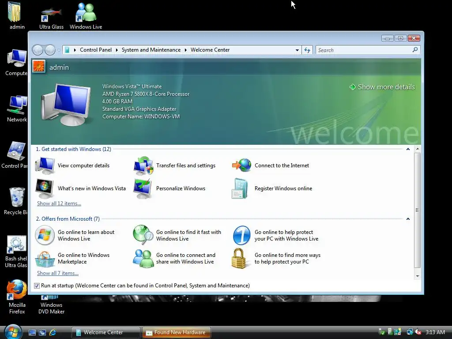Viewport: 452px width, 339px height.
Task: Click the large computer image in the welcome banner
Action: (66, 104)
